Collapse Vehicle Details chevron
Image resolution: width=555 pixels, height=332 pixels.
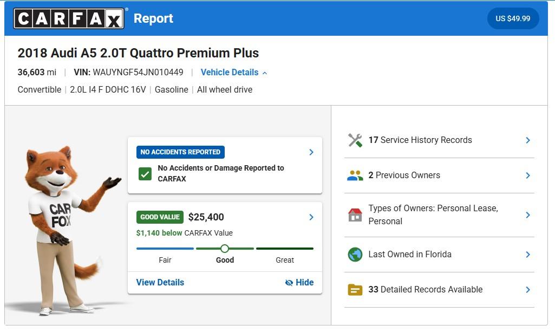tap(265, 73)
